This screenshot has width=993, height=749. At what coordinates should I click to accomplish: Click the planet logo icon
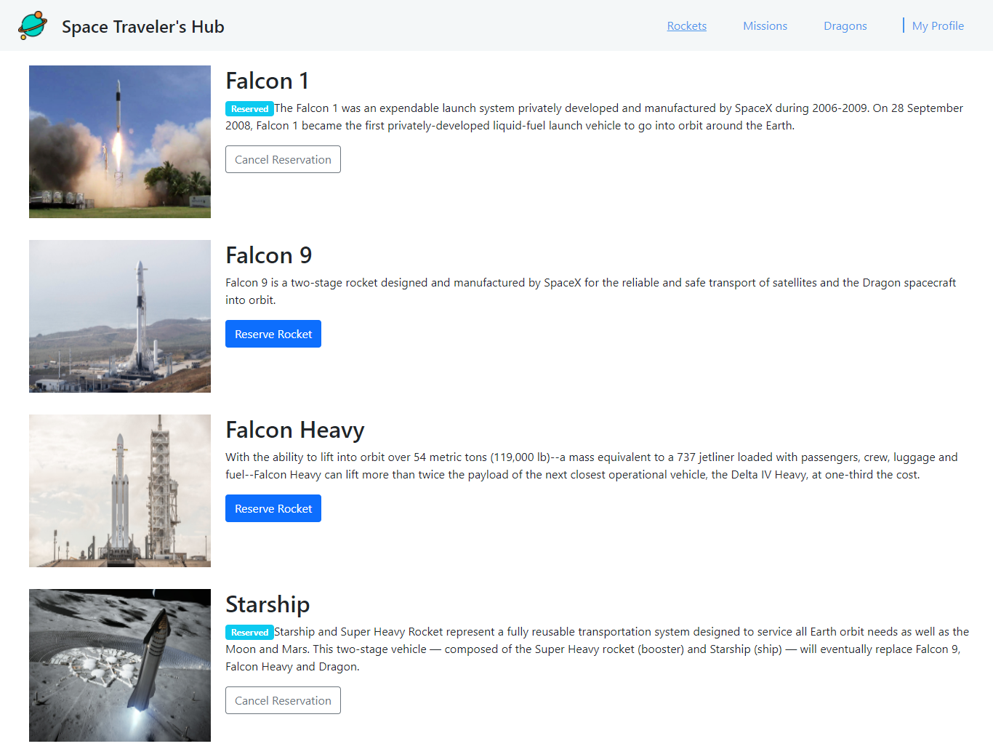coord(33,25)
